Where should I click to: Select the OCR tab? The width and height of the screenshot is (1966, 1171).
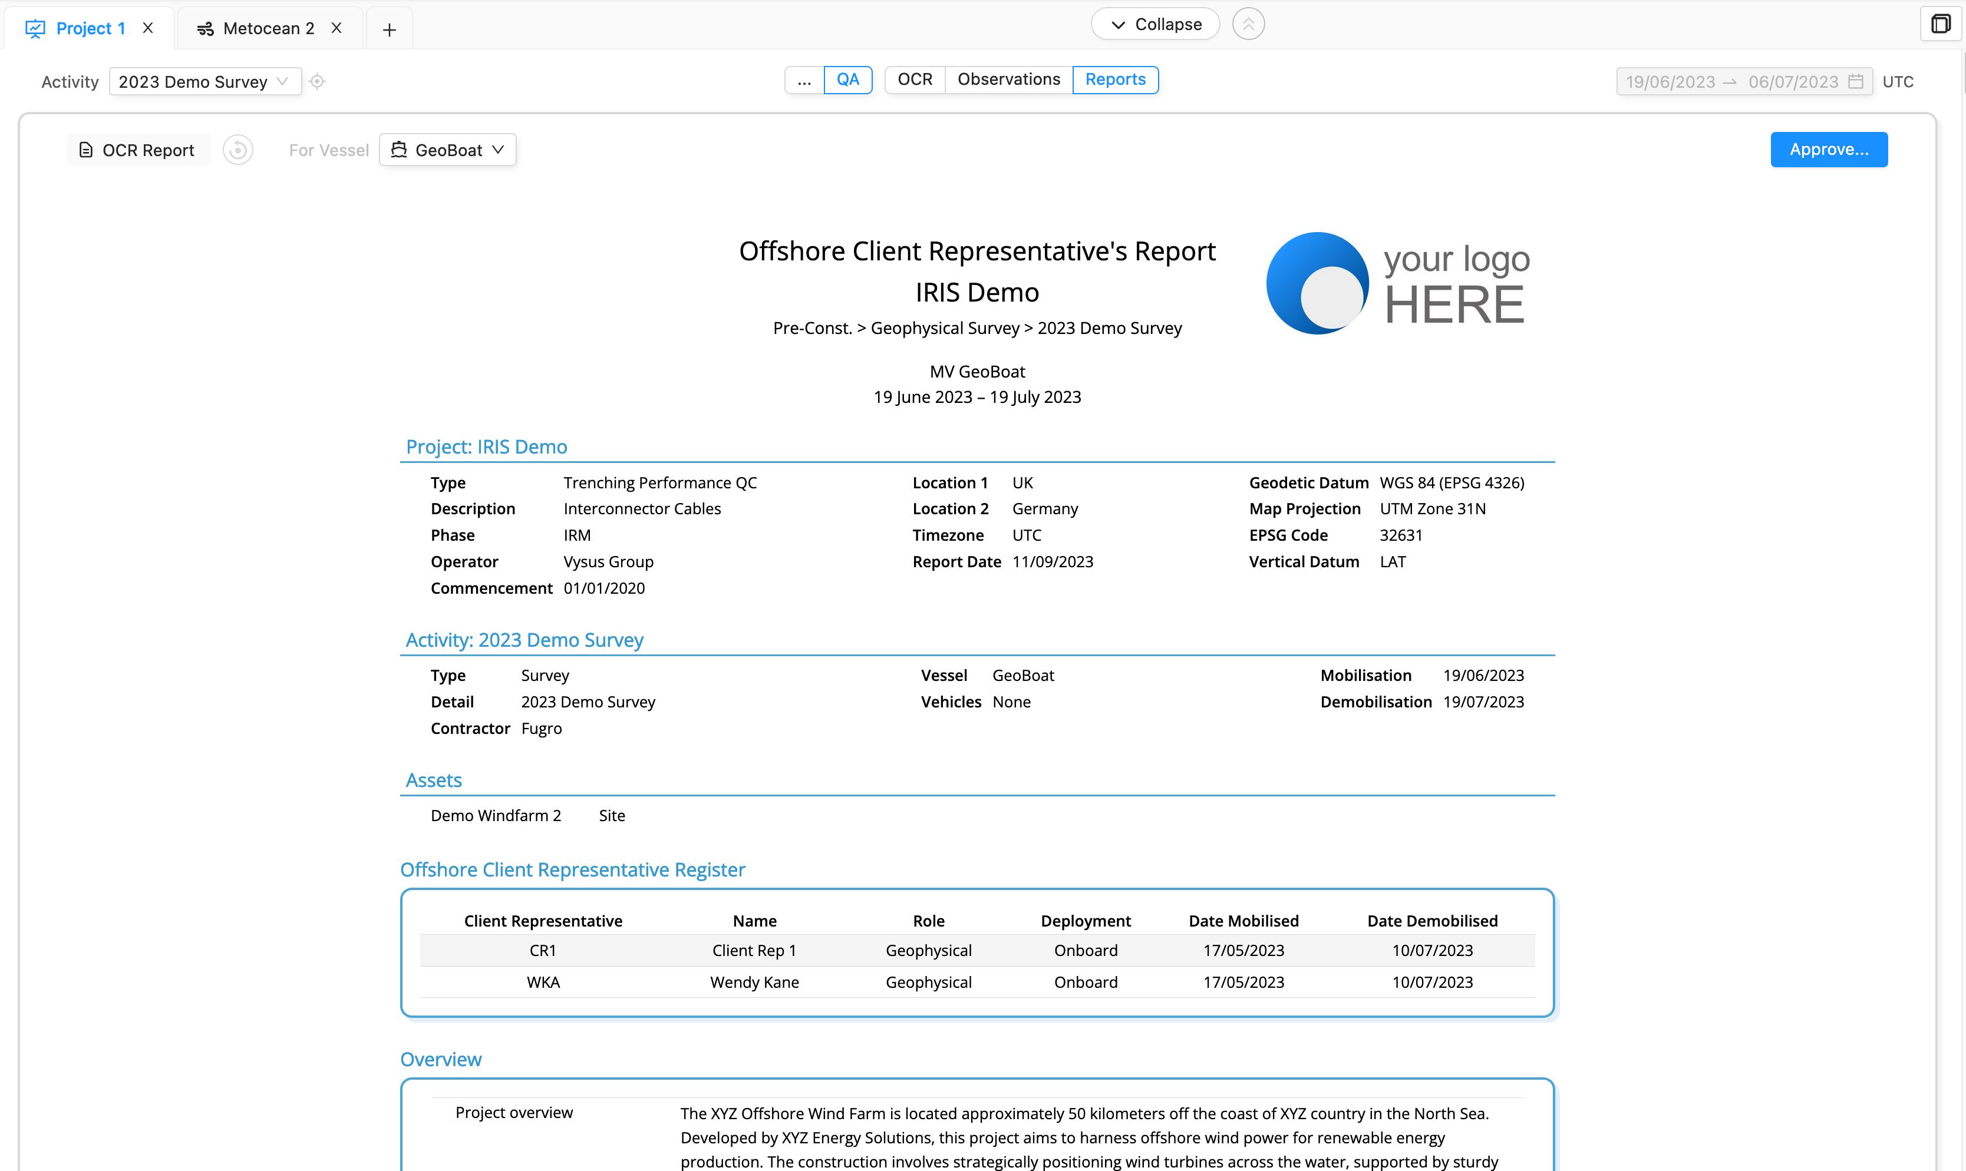click(x=915, y=80)
